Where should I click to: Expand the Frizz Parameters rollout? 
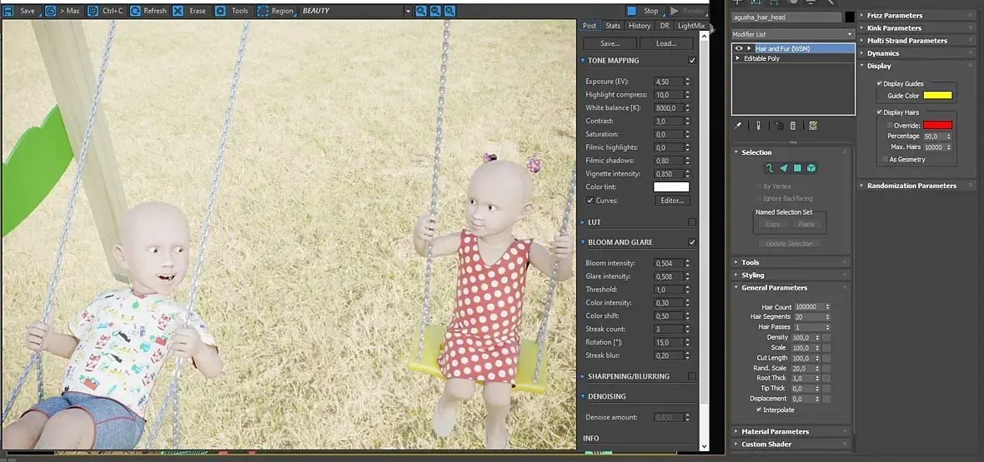(896, 15)
